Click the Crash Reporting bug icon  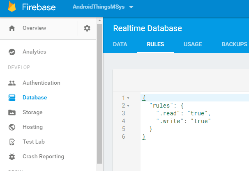point(12,157)
